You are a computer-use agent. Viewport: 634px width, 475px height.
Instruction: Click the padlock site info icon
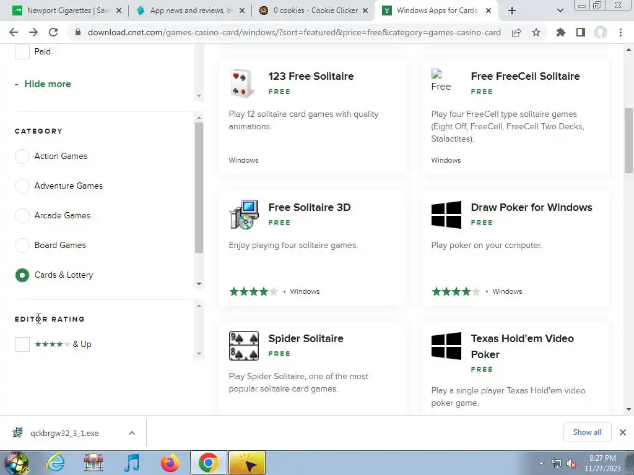[78, 32]
